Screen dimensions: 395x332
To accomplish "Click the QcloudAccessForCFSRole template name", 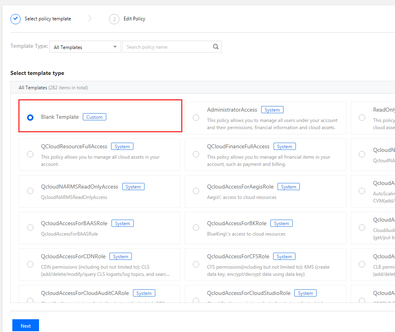I will [238, 256].
